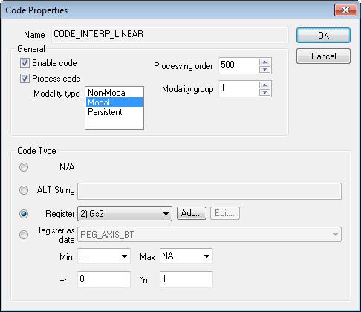Screen dimensions: 361x312
Task: Close the Code Properties dialog window
Action: pyautogui.click(x=345, y=10)
